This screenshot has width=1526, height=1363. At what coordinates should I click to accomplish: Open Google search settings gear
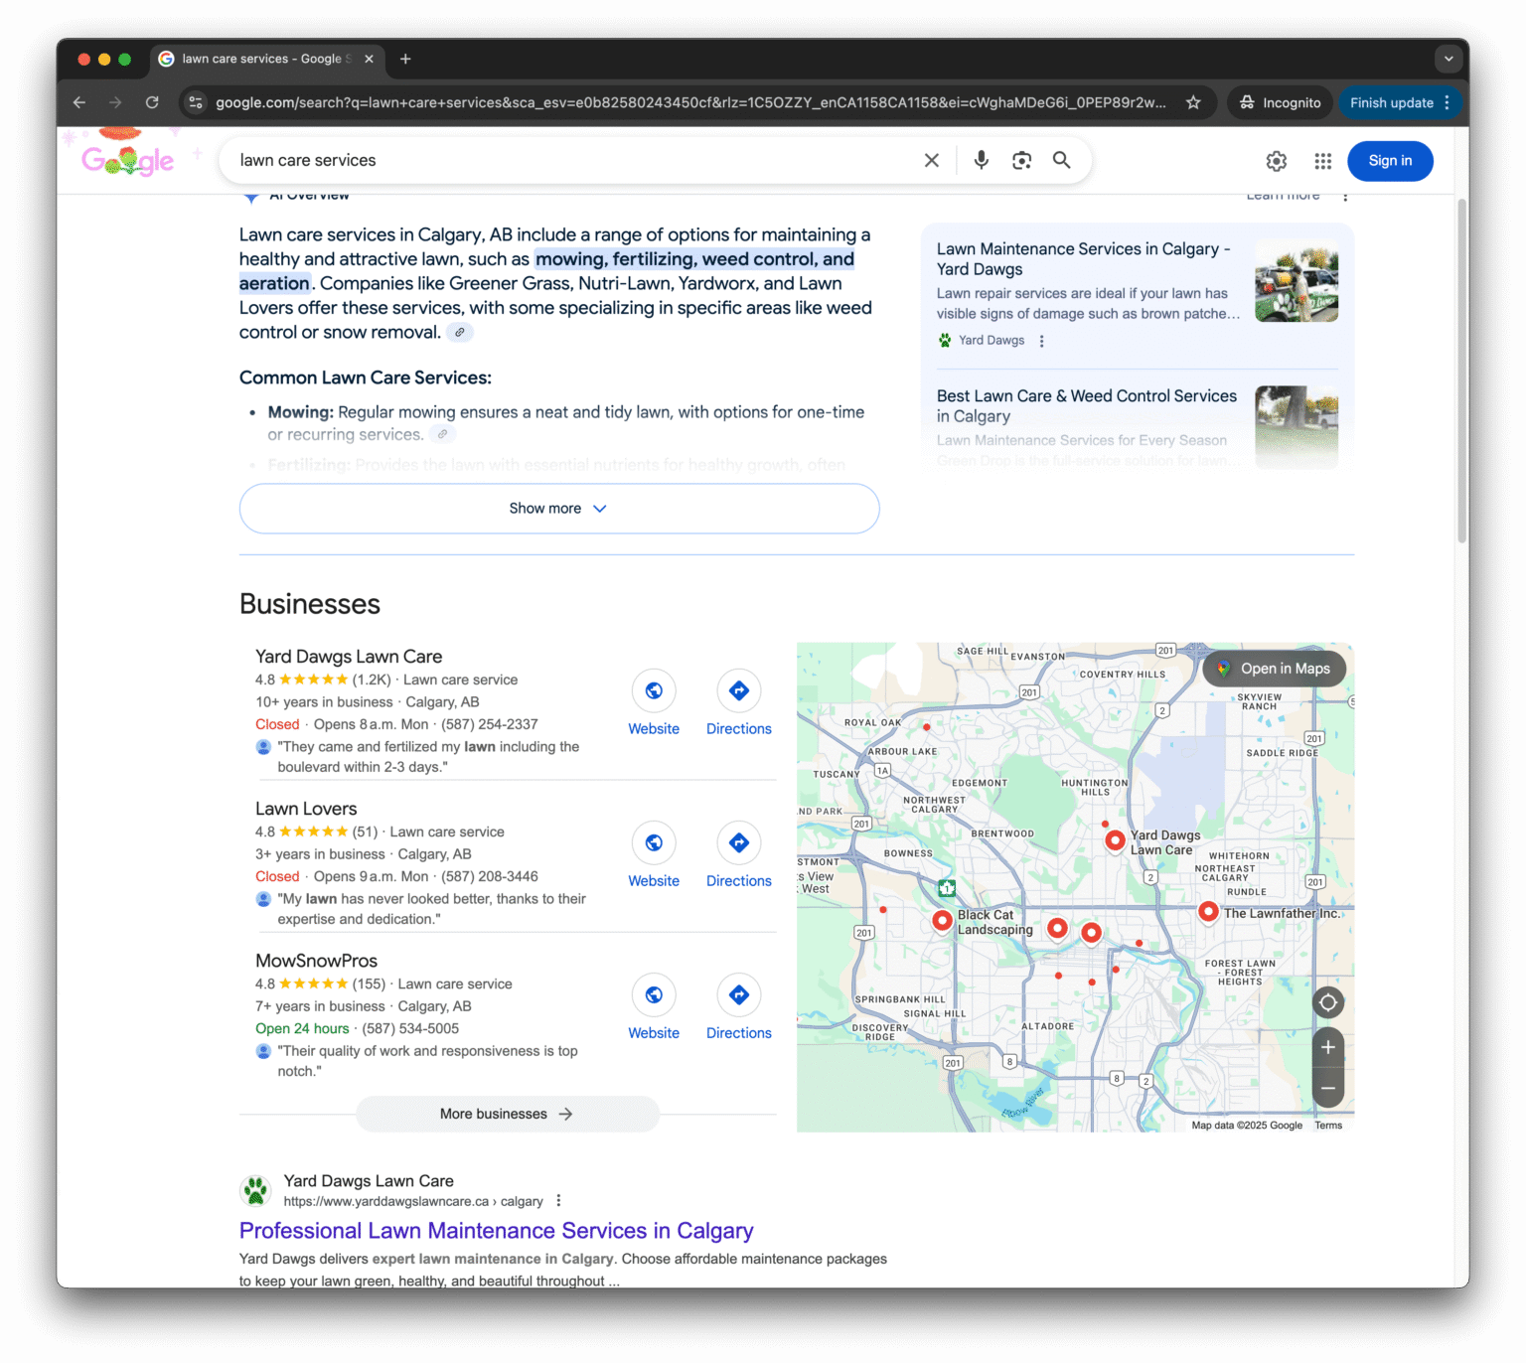point(1276,161)
